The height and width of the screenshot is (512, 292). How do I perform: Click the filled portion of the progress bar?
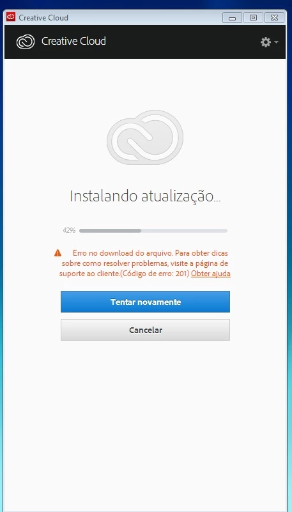[110, 231]
